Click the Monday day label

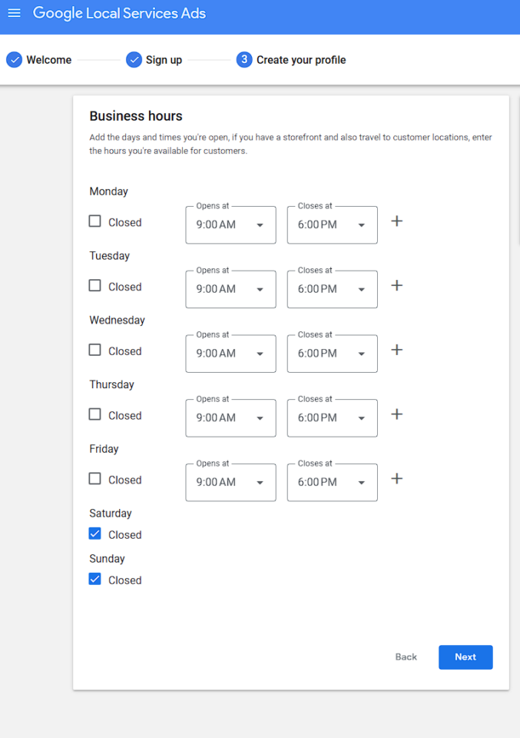(108, 191)
